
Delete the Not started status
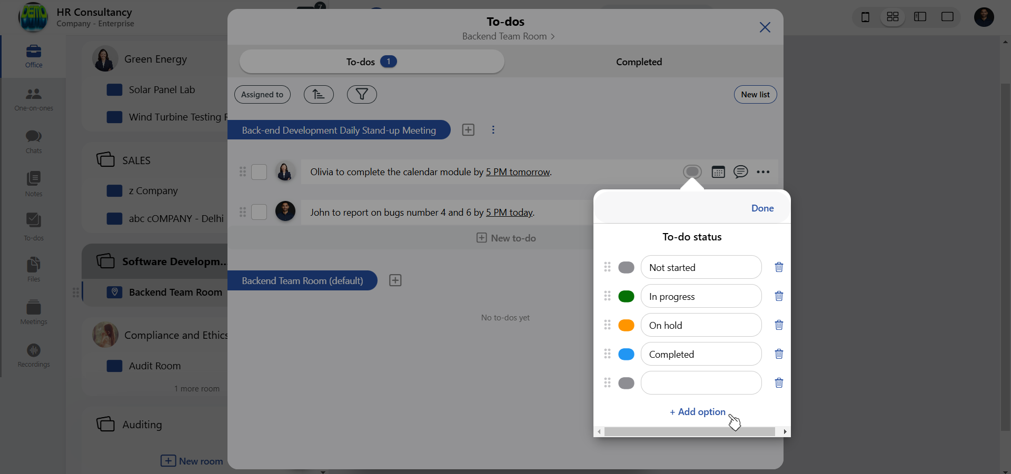[x=779, y=267]
